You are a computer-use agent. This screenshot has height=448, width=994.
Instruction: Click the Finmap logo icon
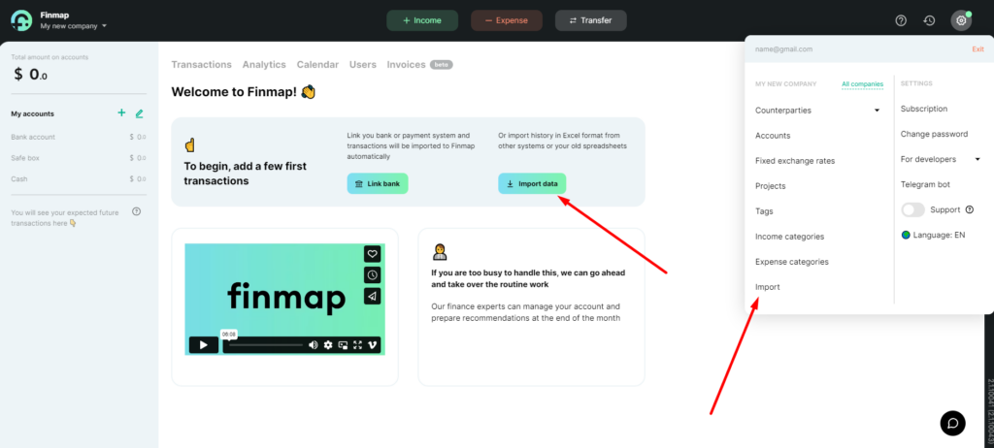(21, 20)
